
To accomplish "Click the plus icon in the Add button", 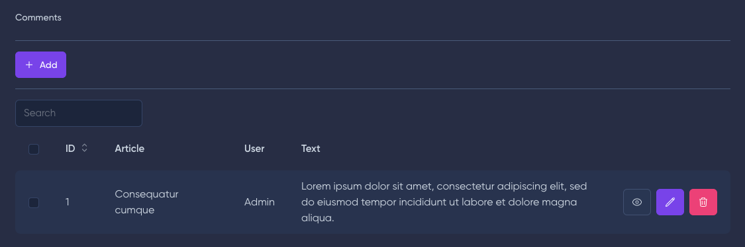I will 29,65.
